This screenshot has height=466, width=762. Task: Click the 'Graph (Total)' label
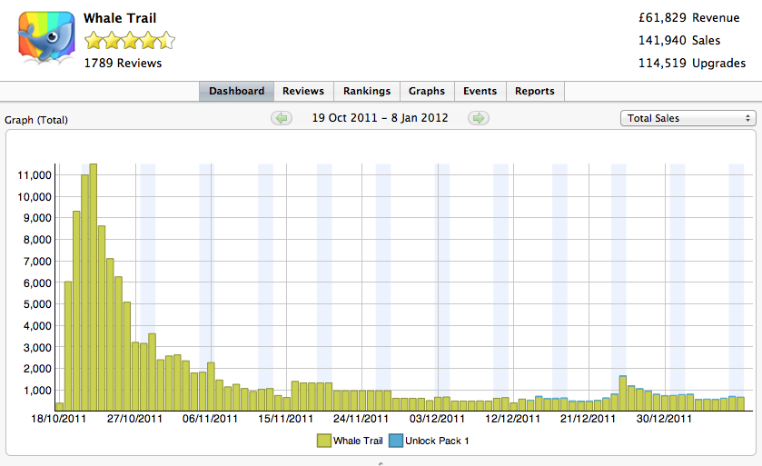[x=36, y=120]
